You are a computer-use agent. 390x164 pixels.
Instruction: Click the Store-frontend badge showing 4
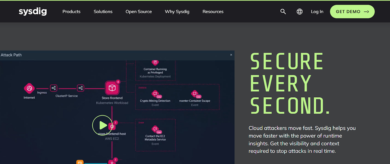(x=118, y=82)
